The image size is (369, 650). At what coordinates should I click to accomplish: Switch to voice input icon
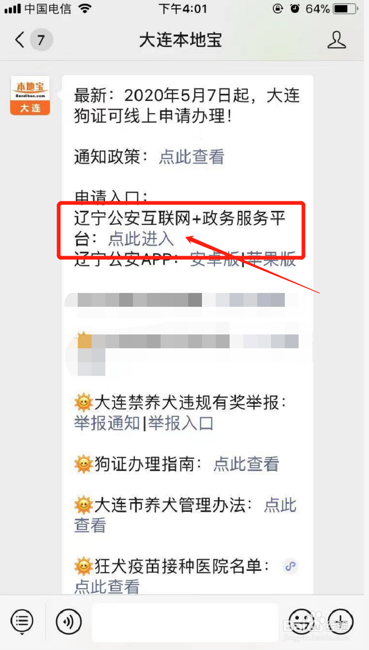click(69, 622)
